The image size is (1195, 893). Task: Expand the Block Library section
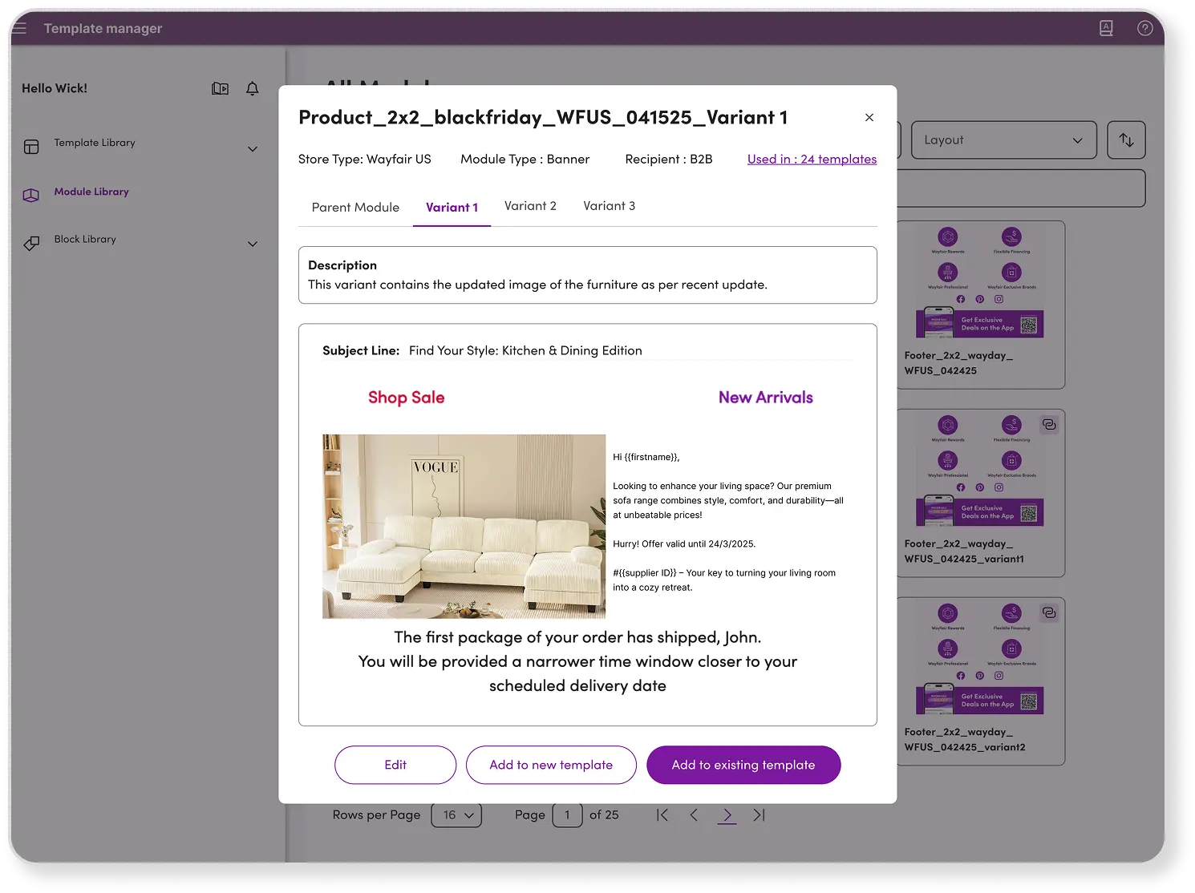click(253, 244)
